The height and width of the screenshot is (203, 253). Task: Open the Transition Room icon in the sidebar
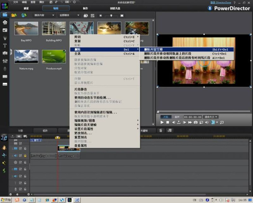(x=5, y=53)
